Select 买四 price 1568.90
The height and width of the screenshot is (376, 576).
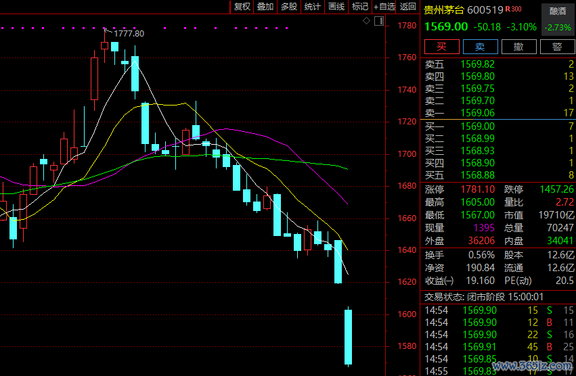[478, 163]
